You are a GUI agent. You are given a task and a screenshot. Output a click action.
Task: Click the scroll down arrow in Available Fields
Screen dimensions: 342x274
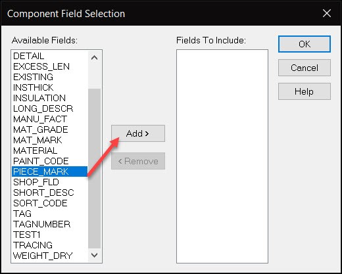94,255
